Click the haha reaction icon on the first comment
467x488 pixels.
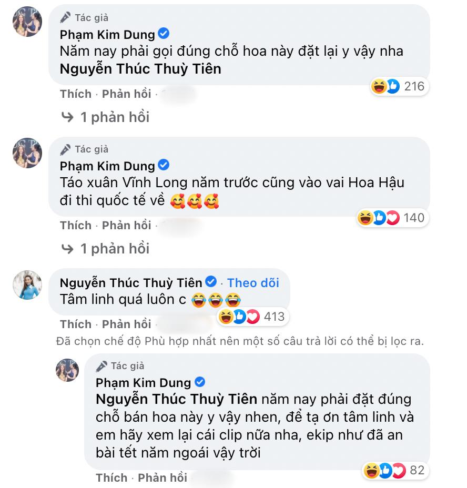pyautogui.click(x=379, y=87)
